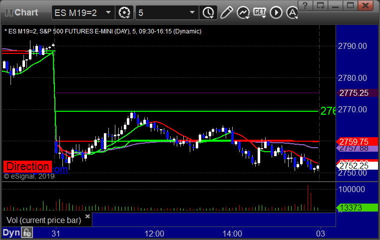Open the studies line chart icon
380x240 pixels.
[x=243, y=12]
